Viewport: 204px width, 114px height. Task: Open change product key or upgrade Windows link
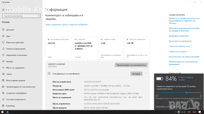184,21
